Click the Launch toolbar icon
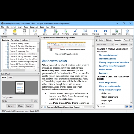This screenshot has height=134, width=134. 85,32
